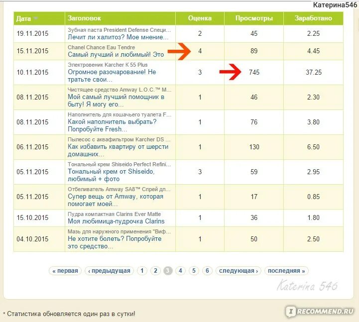Open review 'Огромное разочарование! Не тратьте свои…'
The height and width of the screenshot is (322, 359).
[112, 76]
